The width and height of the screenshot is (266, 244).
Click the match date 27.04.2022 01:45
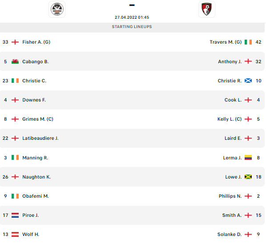(x=132, y=17)
